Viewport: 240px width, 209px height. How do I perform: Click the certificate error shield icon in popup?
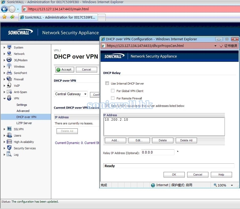click(221, 46)
